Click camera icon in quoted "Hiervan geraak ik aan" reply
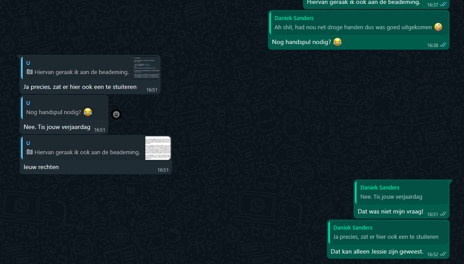 [x=30, y=72]
